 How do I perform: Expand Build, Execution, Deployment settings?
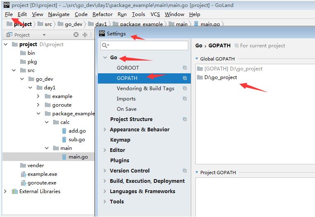click(105, 181)
